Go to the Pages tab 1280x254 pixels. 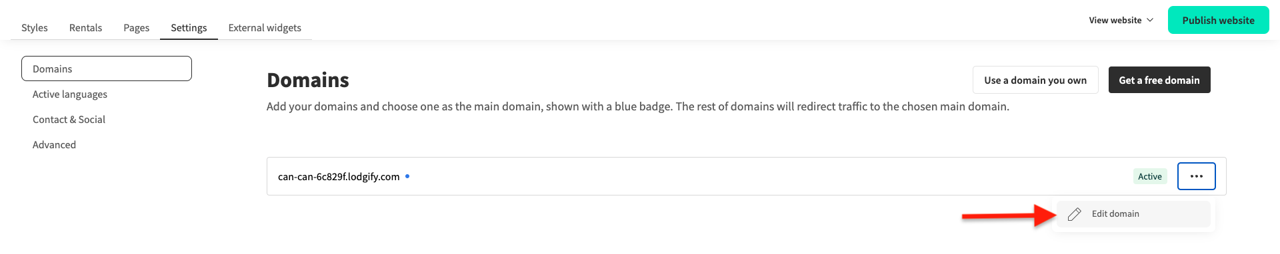tap(136, 27)
